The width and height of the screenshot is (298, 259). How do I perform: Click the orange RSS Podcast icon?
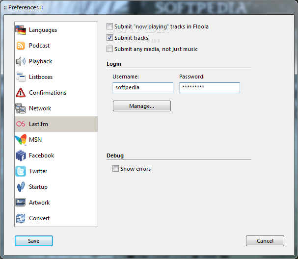21,46
